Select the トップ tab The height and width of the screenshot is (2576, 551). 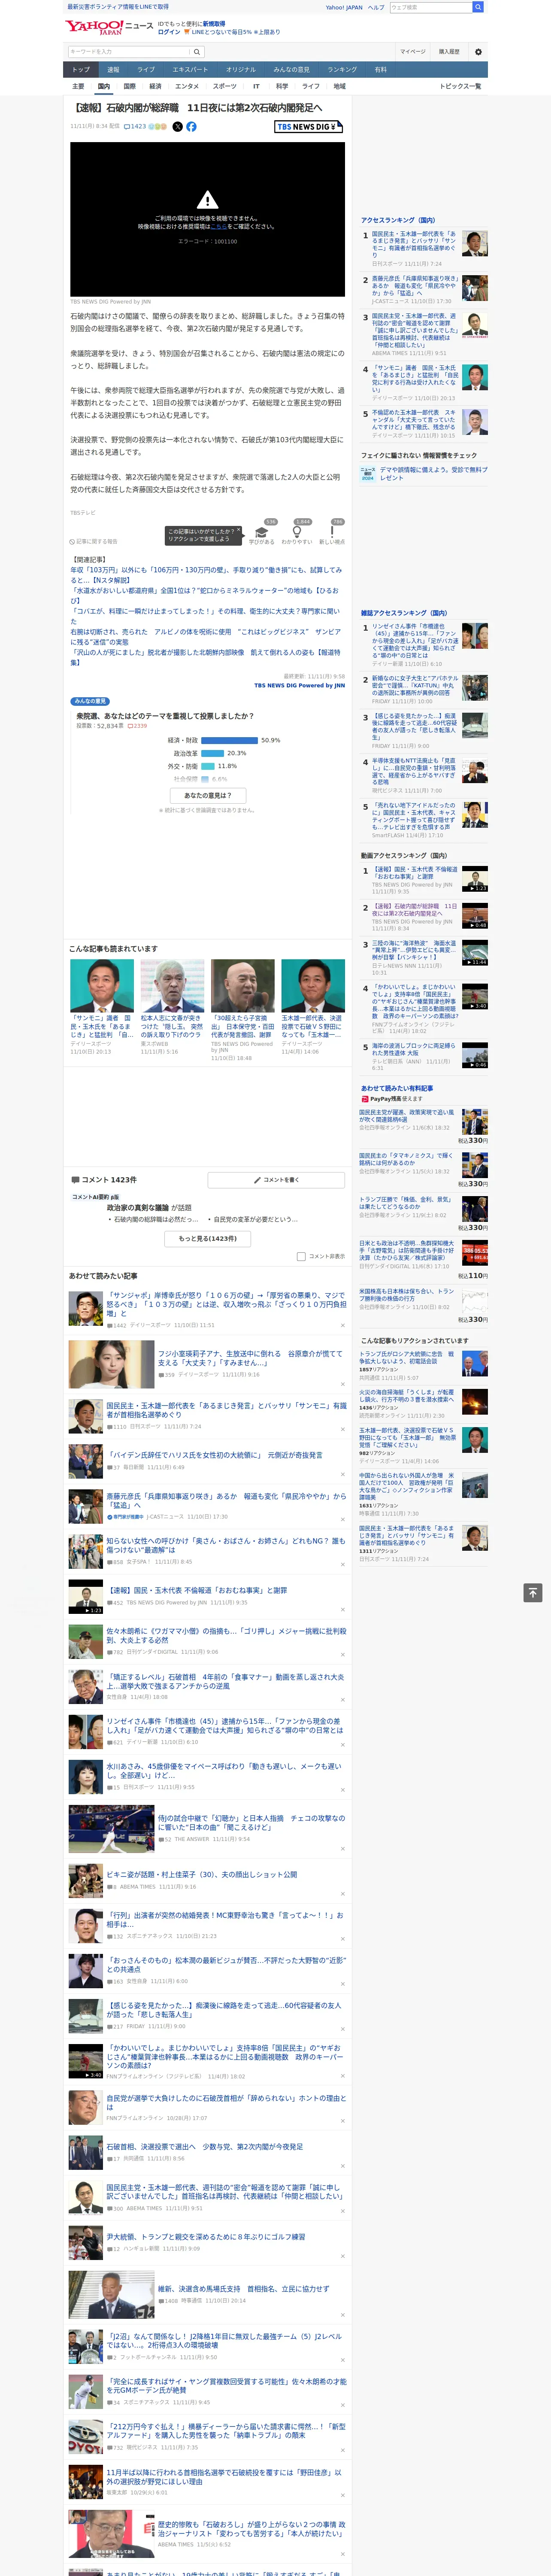click(x=81, y=70)
